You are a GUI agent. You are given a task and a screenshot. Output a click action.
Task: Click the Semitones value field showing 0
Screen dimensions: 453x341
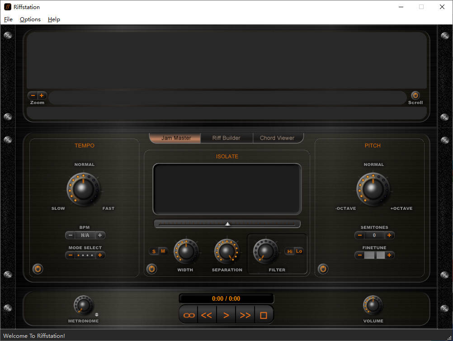pyautogui.click(x=374, y=235)
